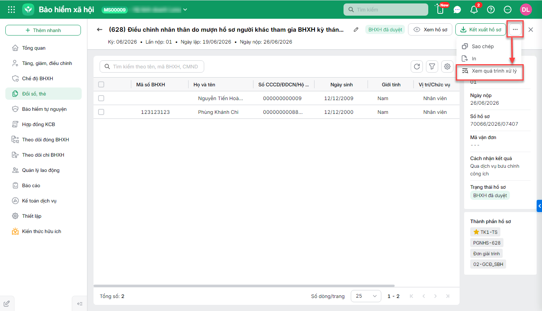Click the note pencil icon at bottom-left

7,304
